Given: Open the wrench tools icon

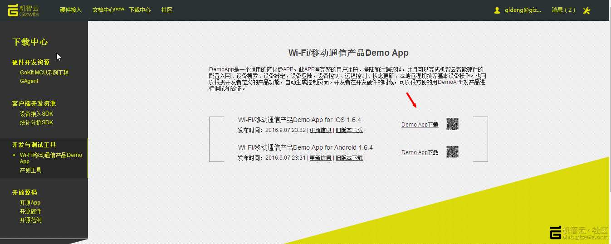Looking at the screenshot, I should (587, 10).
